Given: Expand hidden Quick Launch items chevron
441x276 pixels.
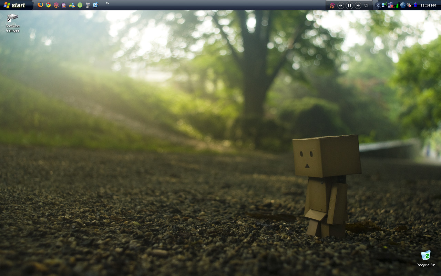Looking at the screenshot, I should pos(107,3).
